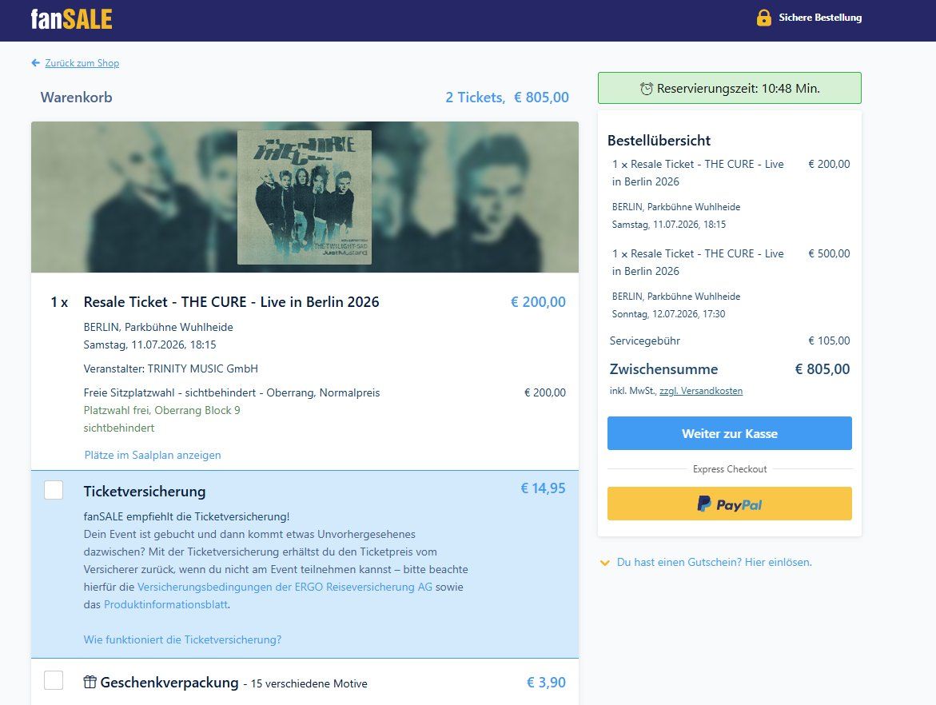The image size is (936, 705).
Task: Enable the Ticketversicherung checkbox
Action: (54, 490)
